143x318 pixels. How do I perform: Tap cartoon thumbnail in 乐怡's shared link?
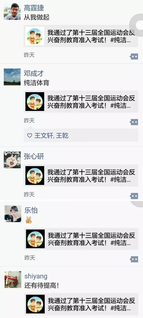35,239
